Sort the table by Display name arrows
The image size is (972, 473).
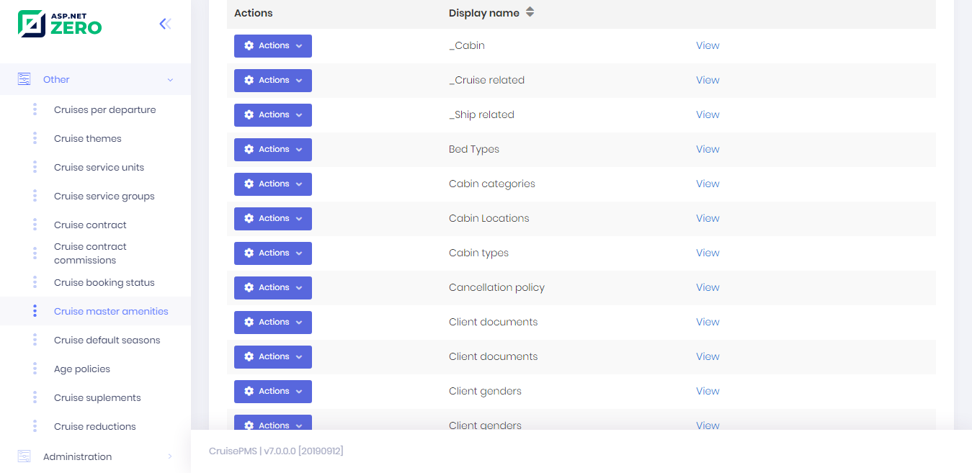530,12
